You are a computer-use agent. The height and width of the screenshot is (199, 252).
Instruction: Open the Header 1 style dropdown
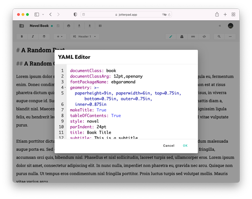coord(84,37)
